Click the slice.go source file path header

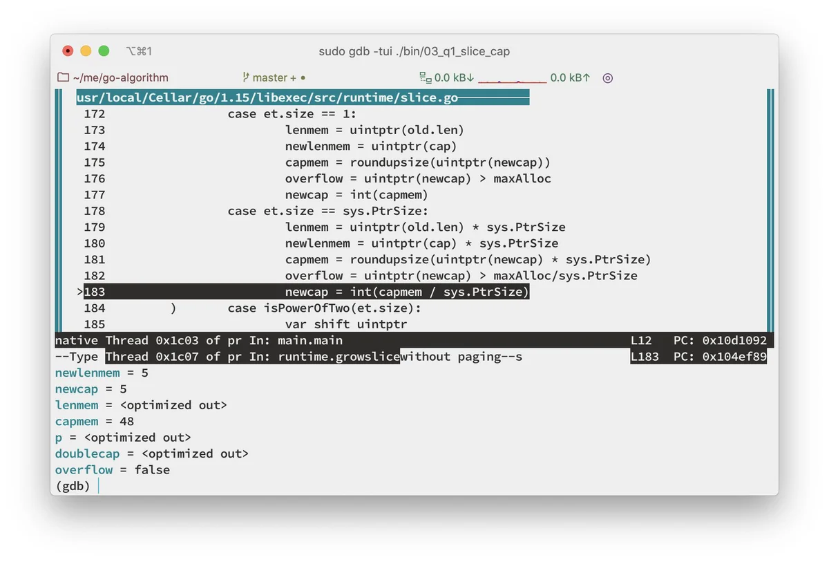click(x=267, y=97)
